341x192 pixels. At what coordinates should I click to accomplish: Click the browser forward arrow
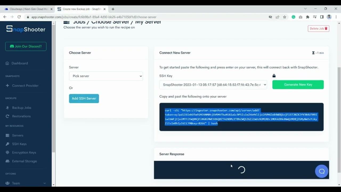tap(12, 17)
